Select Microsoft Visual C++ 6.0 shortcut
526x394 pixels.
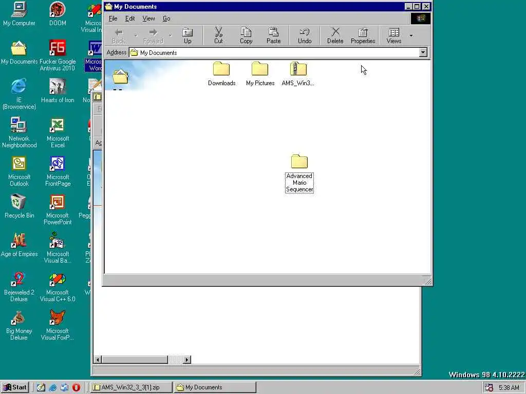coord(58,287)
